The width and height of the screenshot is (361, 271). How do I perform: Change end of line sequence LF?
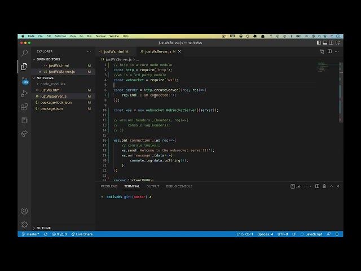(x=294, y=234)
